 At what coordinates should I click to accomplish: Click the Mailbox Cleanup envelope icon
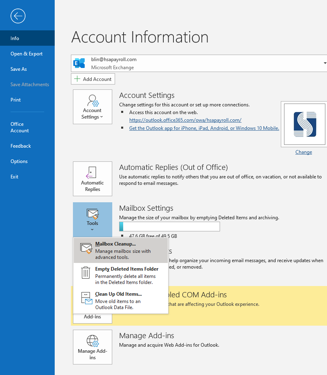86,248
